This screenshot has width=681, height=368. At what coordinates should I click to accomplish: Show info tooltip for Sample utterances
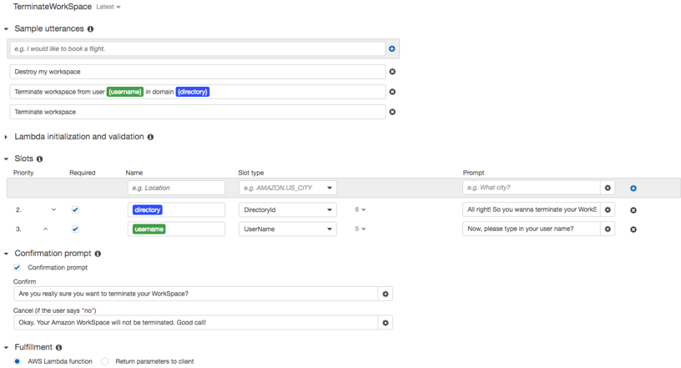90,29
